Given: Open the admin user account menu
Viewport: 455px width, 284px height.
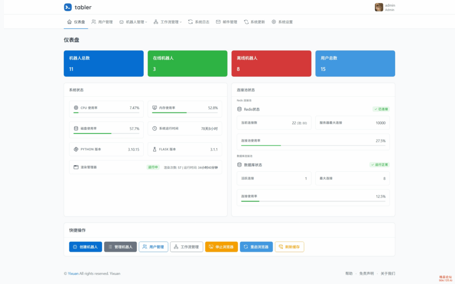Looking at the screenshot, I should click(385, 7).
